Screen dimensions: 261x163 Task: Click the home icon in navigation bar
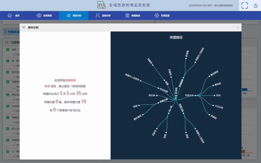(10, 15)
